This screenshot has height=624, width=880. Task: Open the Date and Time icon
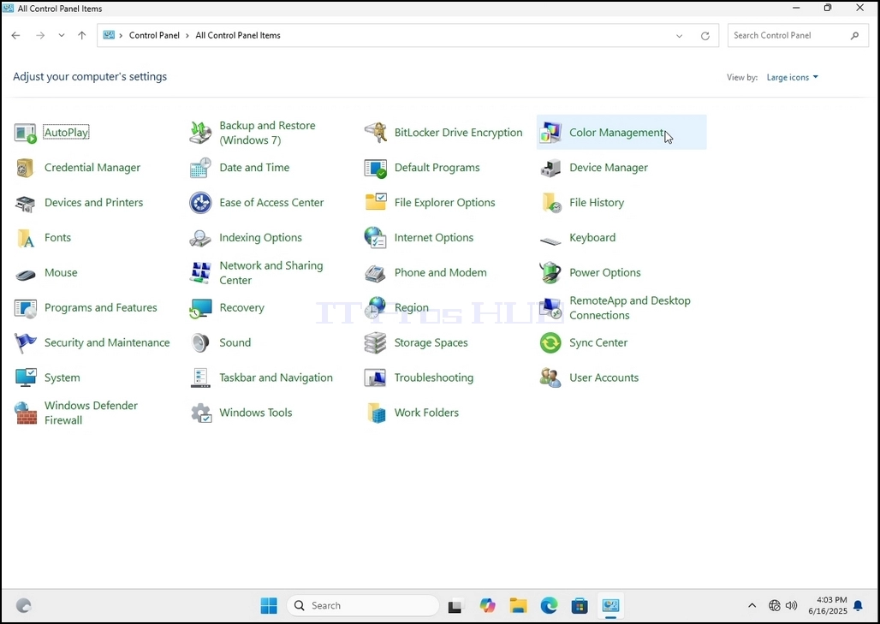coord(200,168)
